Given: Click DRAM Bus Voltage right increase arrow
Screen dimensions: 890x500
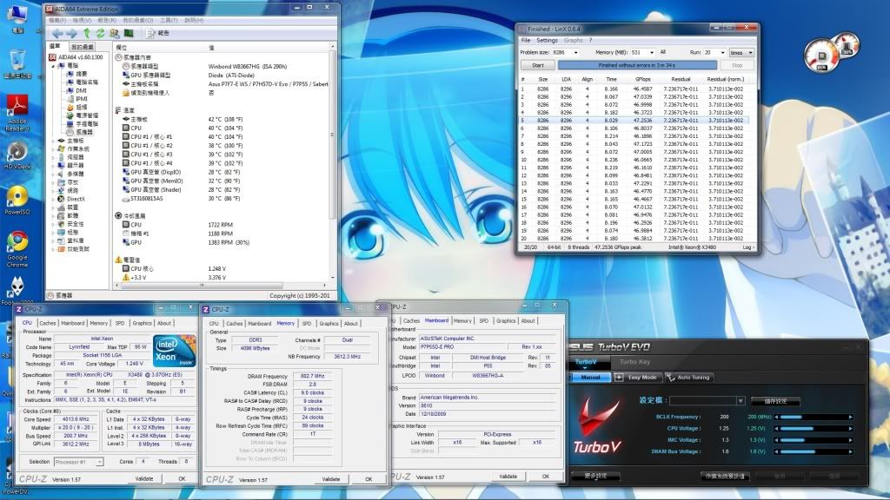Looking at the screenshot, I should coord(850,451).
